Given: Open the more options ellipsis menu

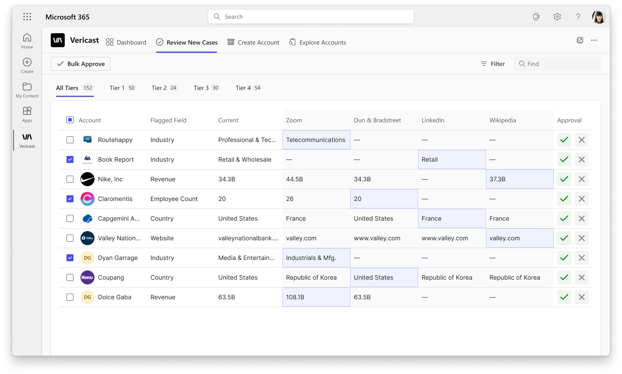Looking at the screenshot, I should [594, 40].
